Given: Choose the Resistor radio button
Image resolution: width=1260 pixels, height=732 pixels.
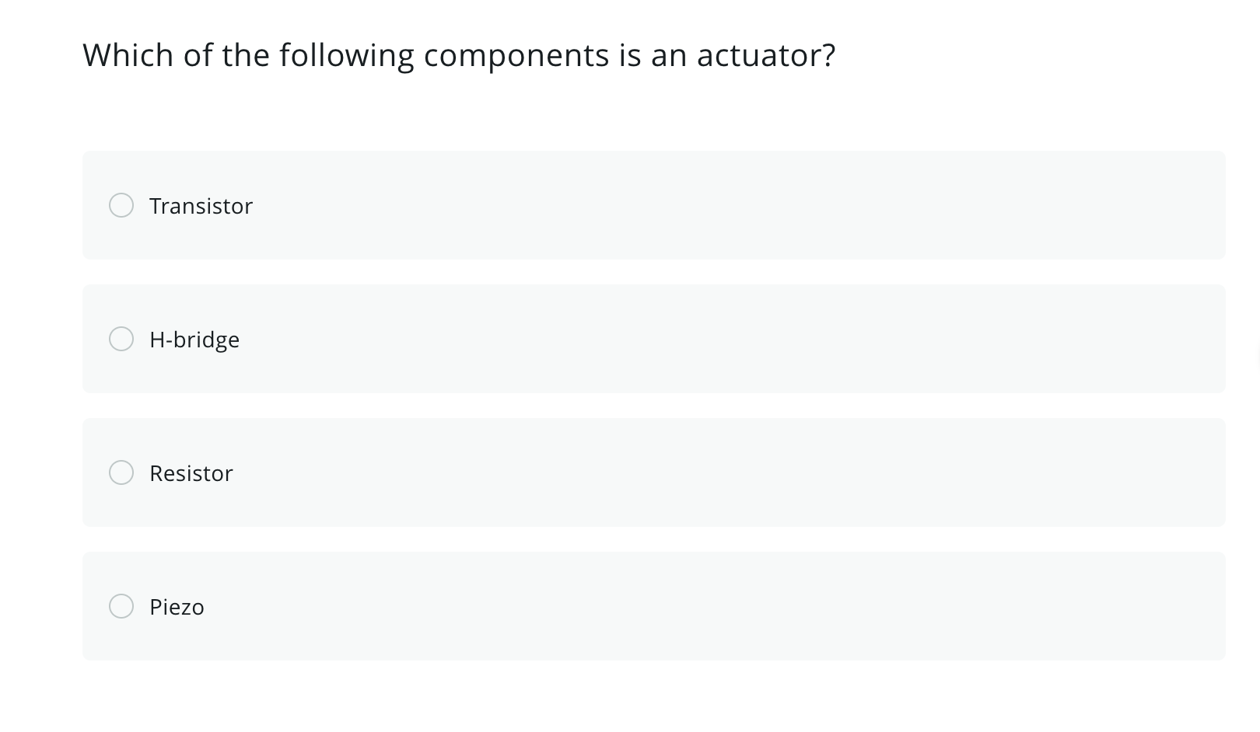Looking at the screenshot, I should [x=121, y=472].
